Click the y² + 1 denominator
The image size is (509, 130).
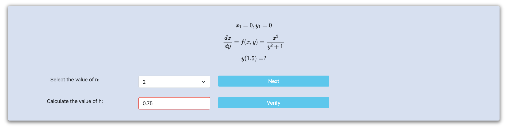275,47
